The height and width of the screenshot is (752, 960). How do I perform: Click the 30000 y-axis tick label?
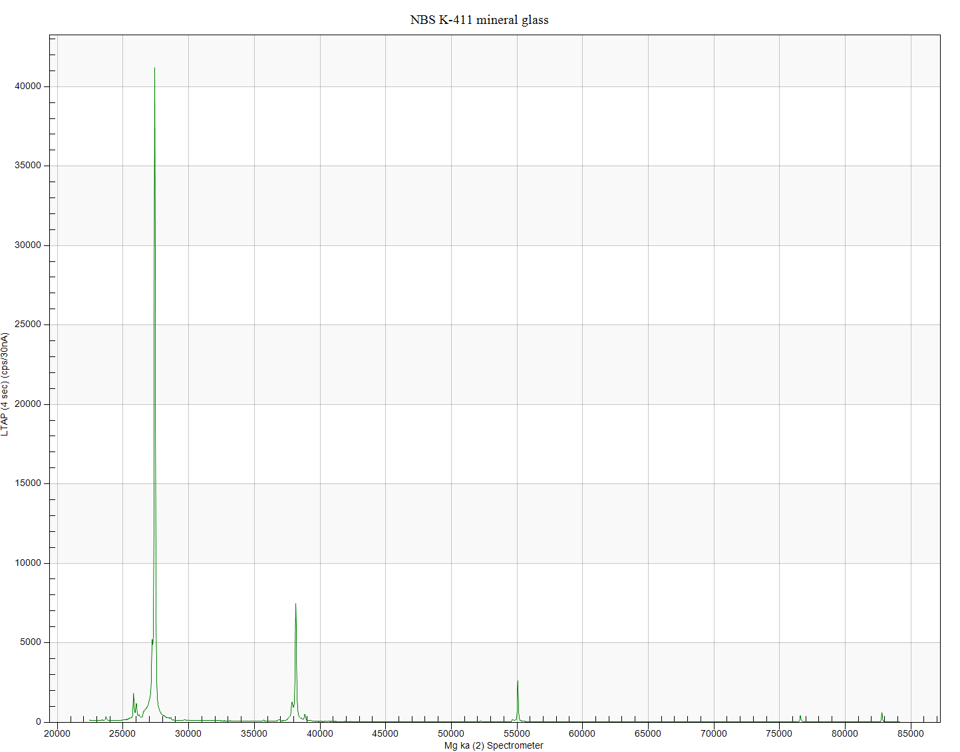coord(28,245)
